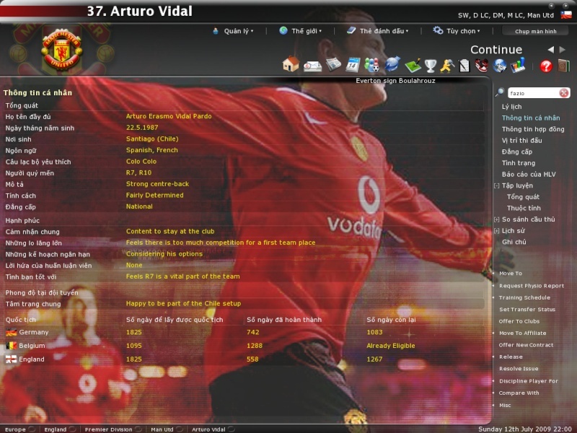This screenshot has width=577, height=433.
Task: Open the red football boots icon
Action: (481, 65)
